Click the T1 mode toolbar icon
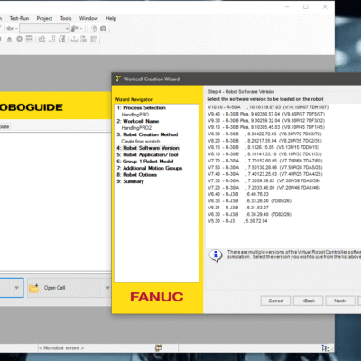This screenshot has width=361, height=361. pyautogui.click(x=74, y=39)
